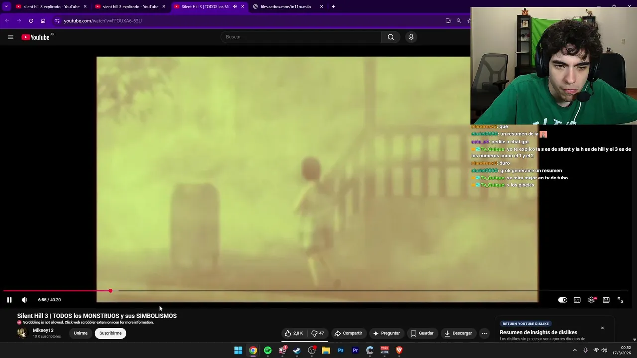The width and height of the screenshot is (637, 358).
Task: Focus the Buscar search field
Action: coord(301,37)
